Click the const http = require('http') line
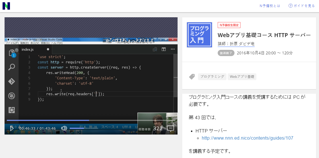Screen dimensions: 319x158 tap(69, 62)
